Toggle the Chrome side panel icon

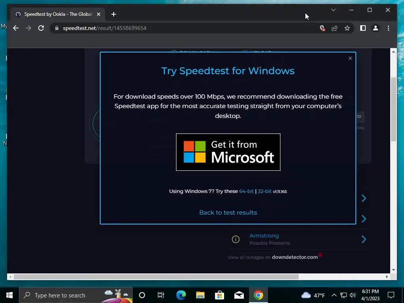point(363,28)
